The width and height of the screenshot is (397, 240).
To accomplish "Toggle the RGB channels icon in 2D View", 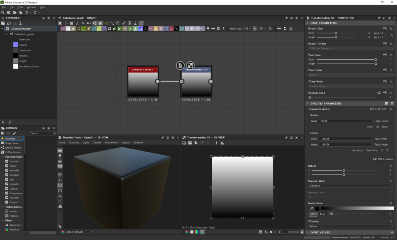I will click(x=197, y=232).
